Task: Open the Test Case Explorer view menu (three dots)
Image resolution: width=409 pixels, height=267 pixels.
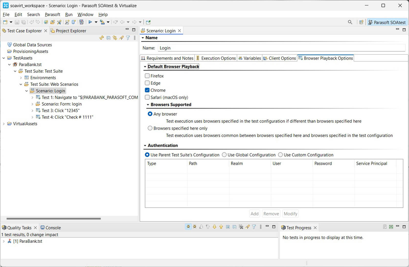Action: pyautogui.click(x=135, y=38)
